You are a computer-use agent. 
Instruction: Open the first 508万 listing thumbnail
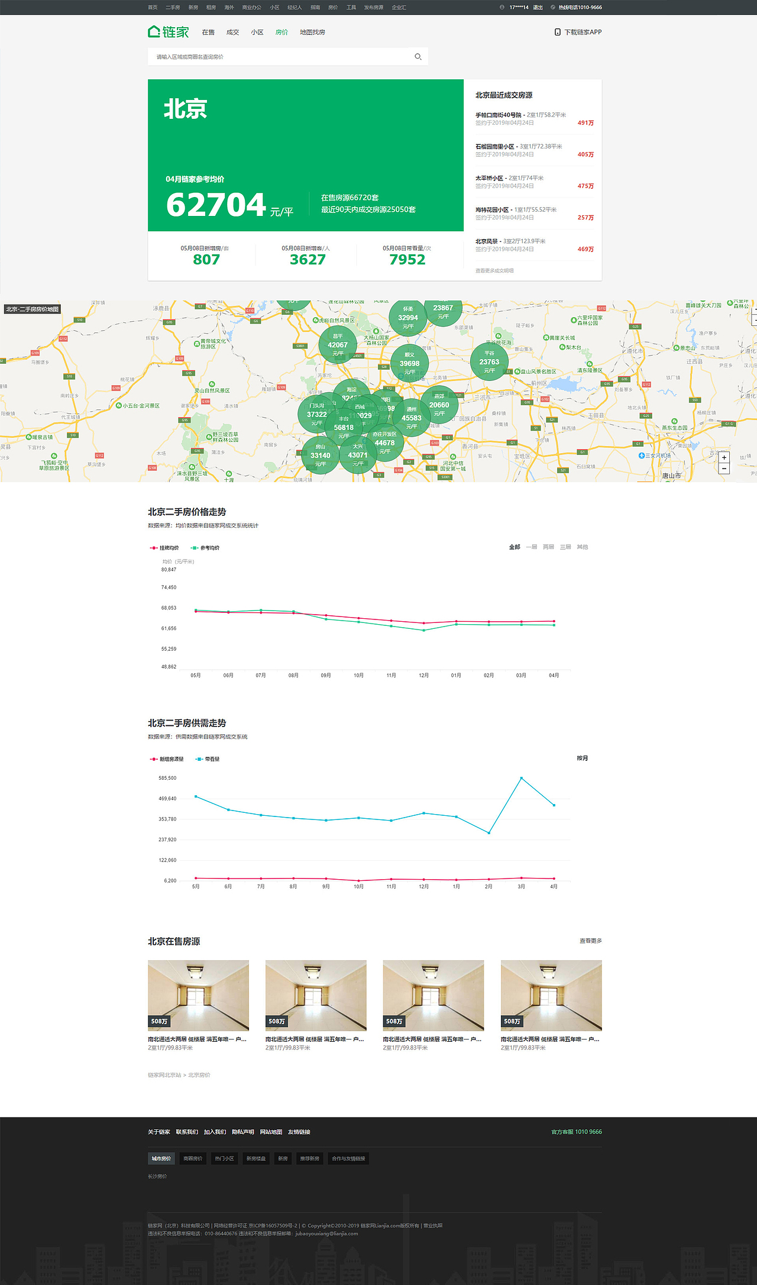[198, 995]
